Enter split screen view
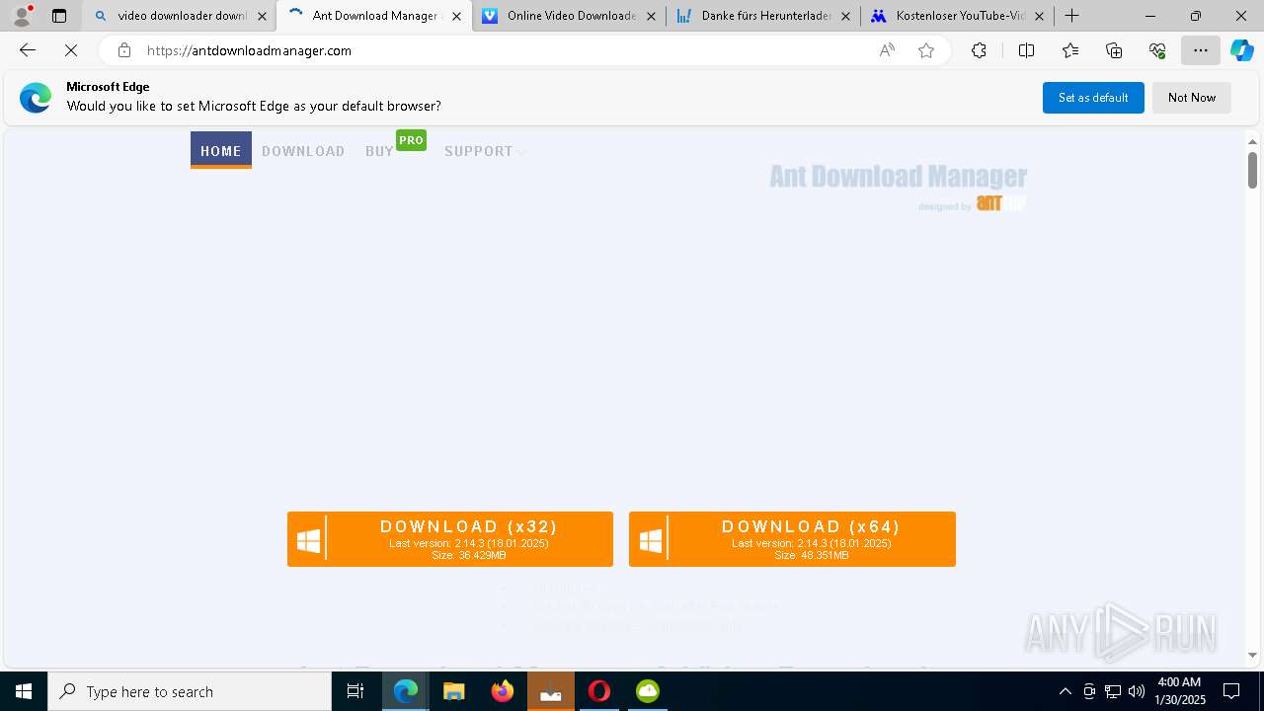Image resolution: width=1264 pixels, height=711 pixels. [x=1026, y=50]
